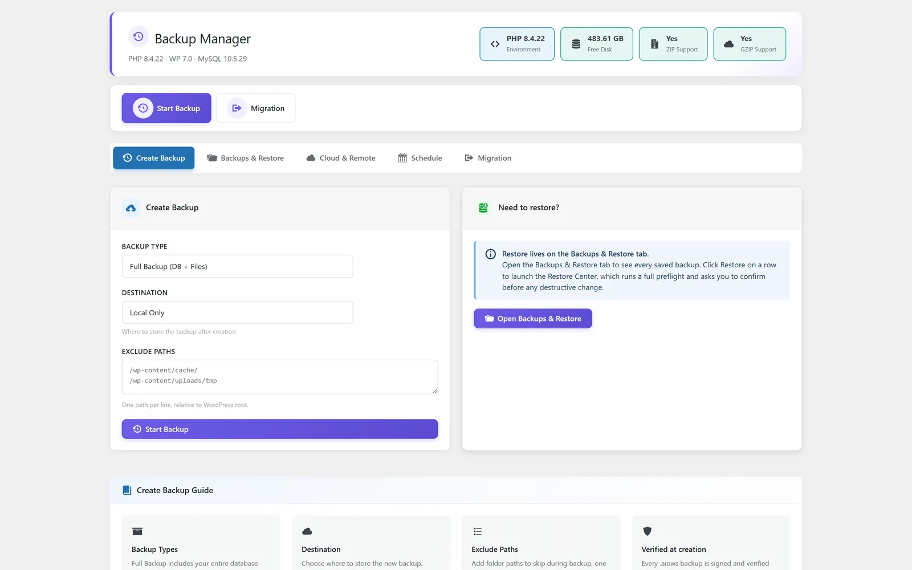Click the round icon in the top Start Backup button

[x=143, y=108]
